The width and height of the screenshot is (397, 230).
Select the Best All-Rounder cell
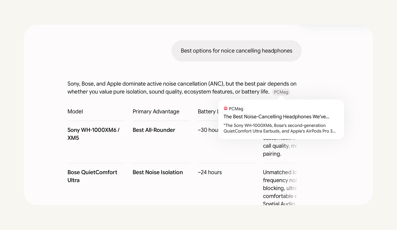pos(154,130)
